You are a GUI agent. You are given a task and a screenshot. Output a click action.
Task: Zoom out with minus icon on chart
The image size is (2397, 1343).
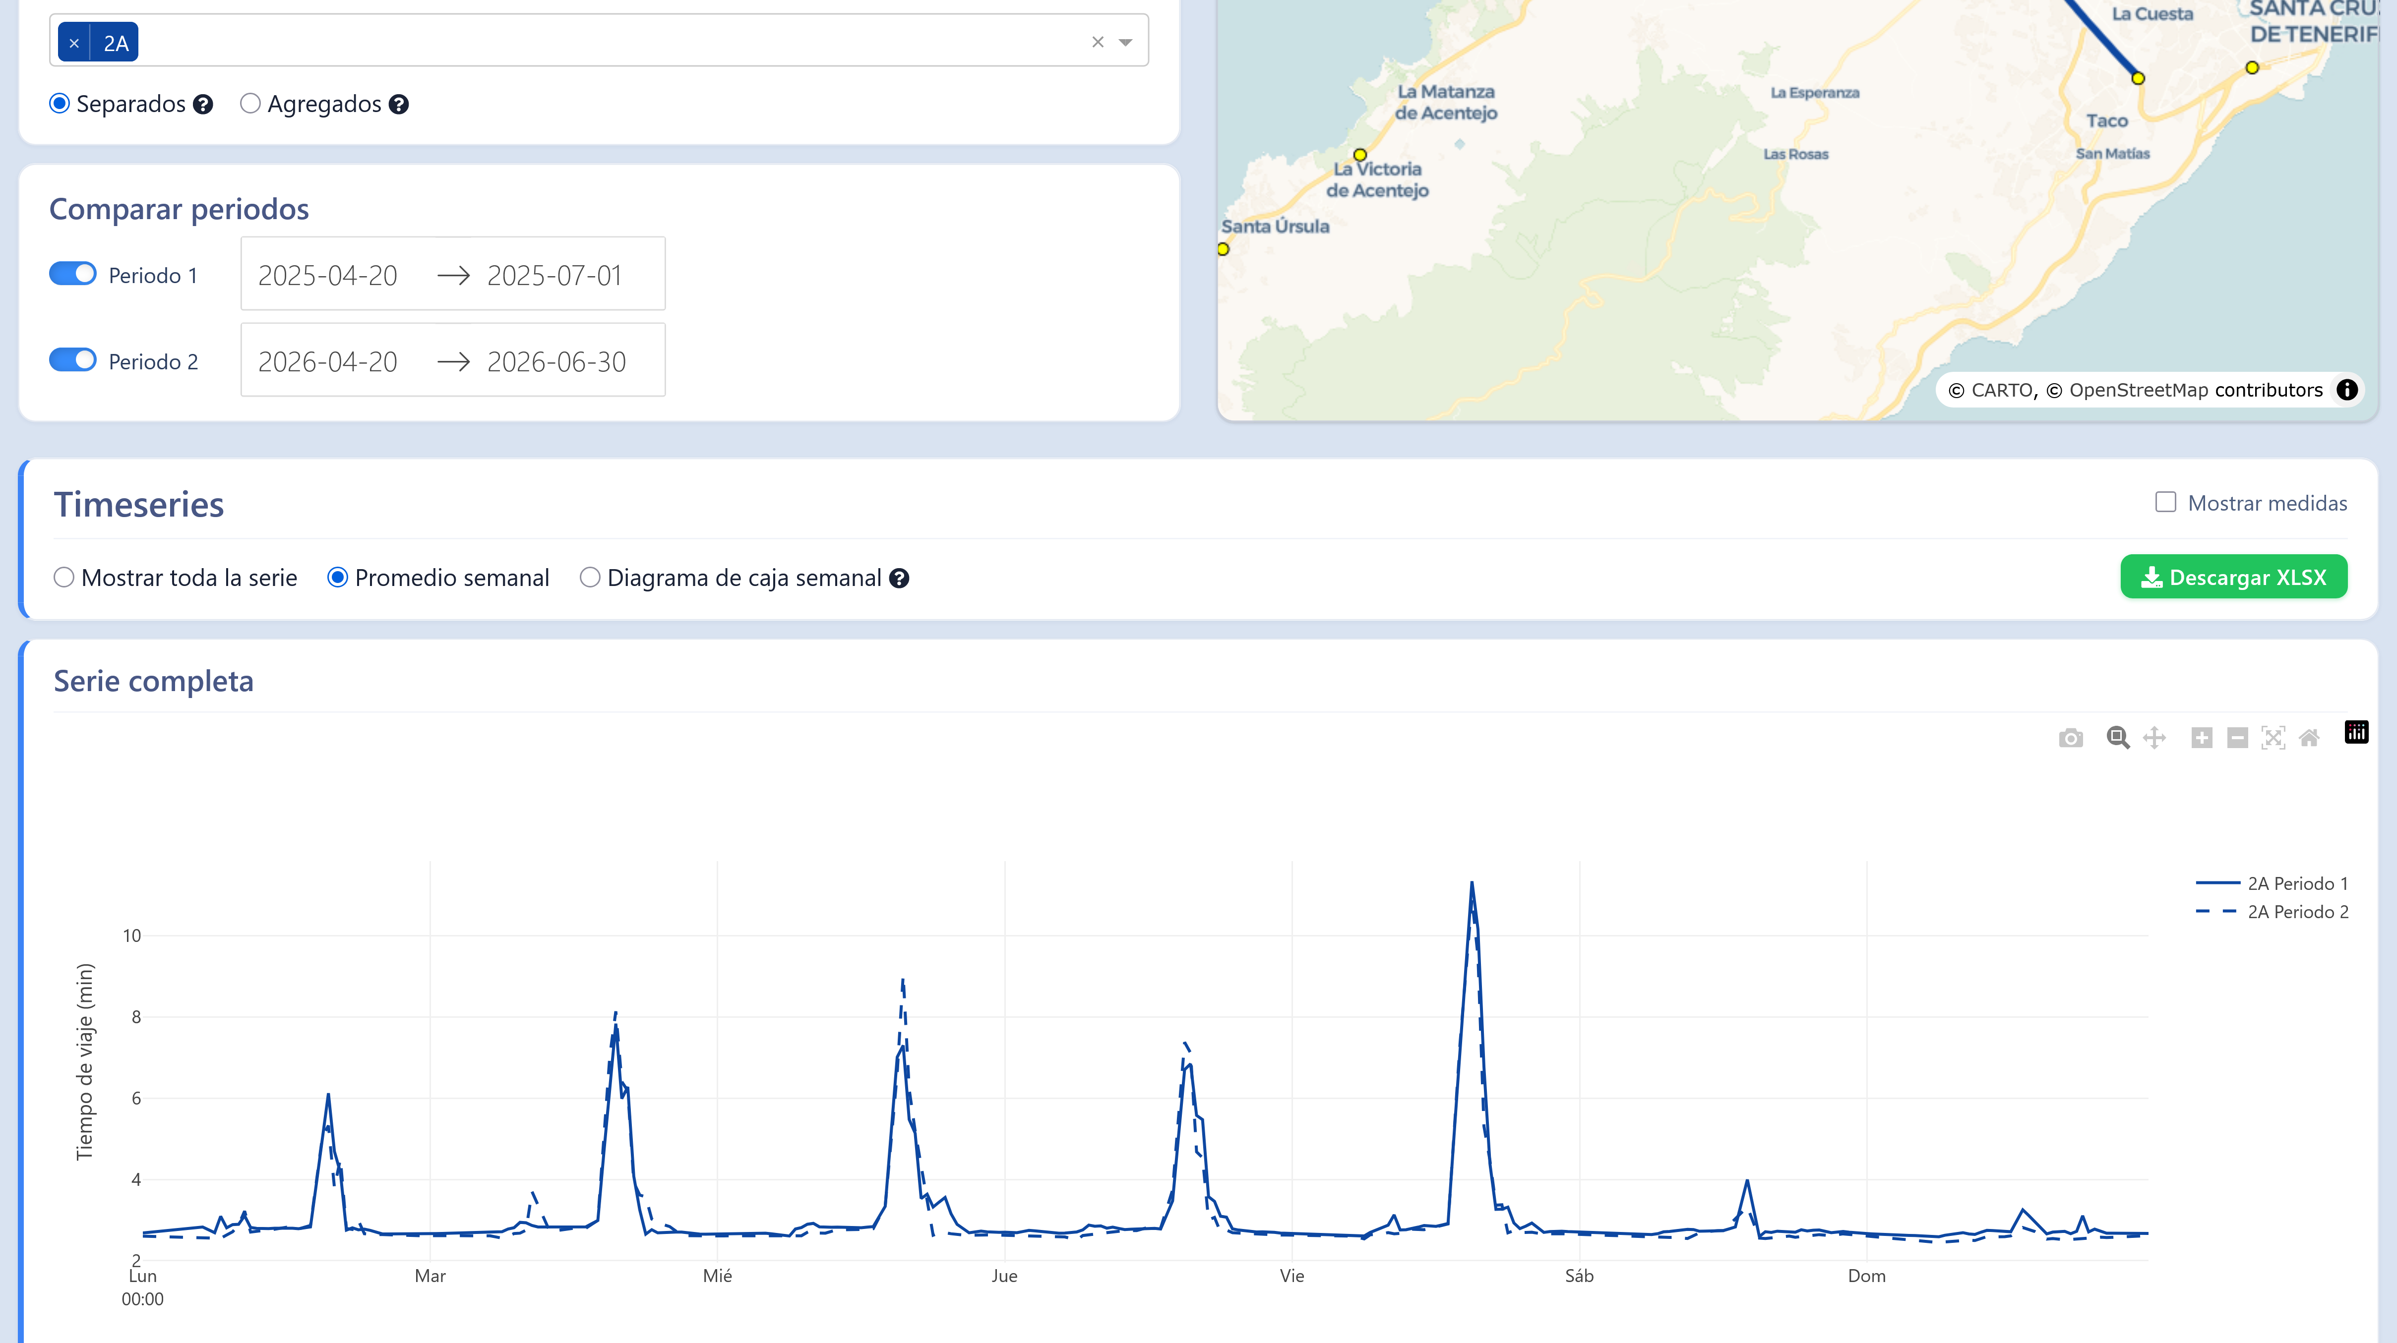coord(2238,739)
